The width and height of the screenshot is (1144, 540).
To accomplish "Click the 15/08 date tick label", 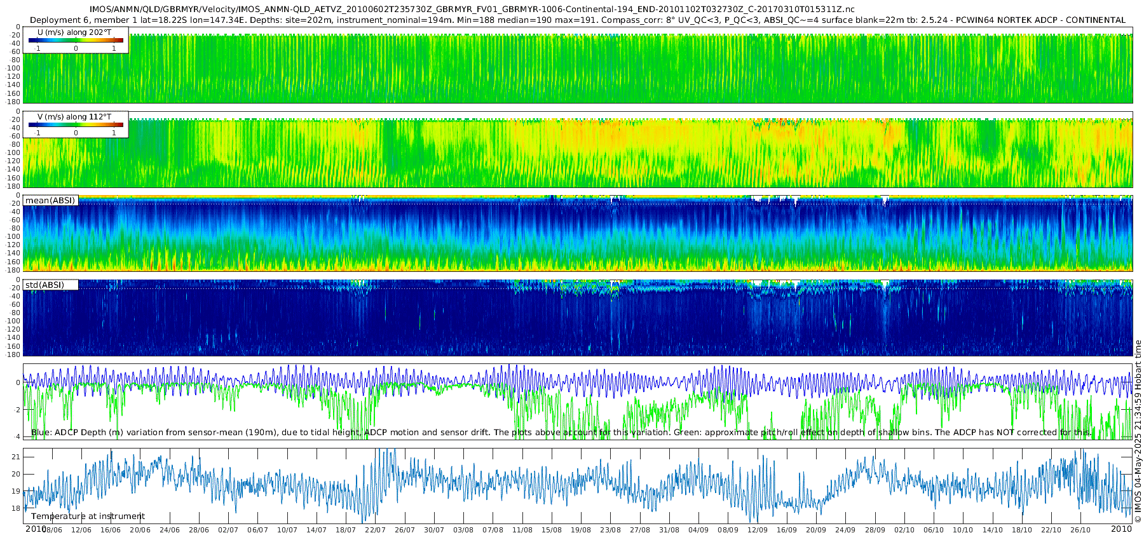I will [552, 530].
